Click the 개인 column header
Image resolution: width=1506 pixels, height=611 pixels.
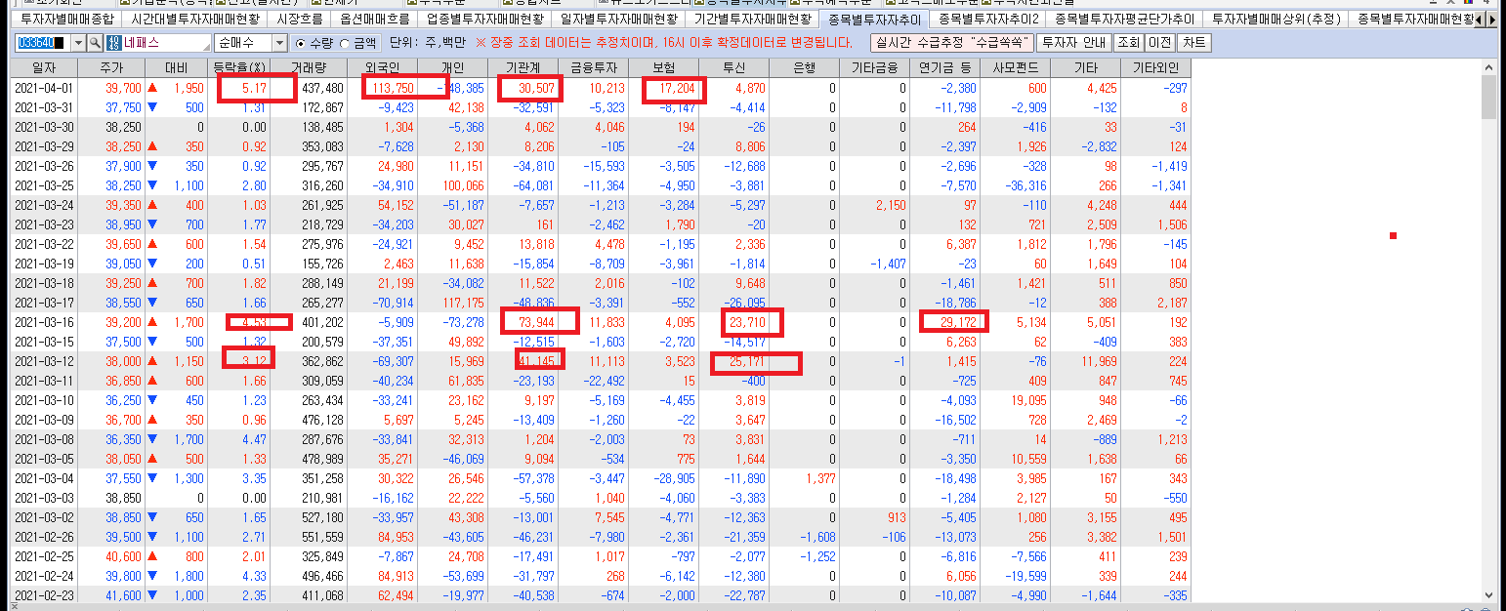click(452, 68)
